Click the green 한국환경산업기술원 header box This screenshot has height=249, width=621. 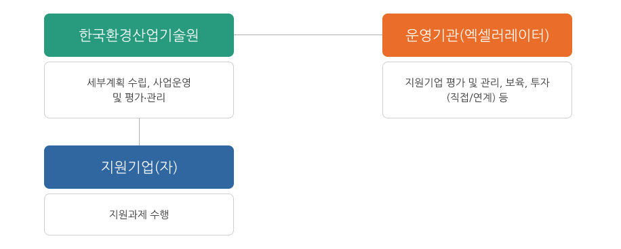pos(139,35)
